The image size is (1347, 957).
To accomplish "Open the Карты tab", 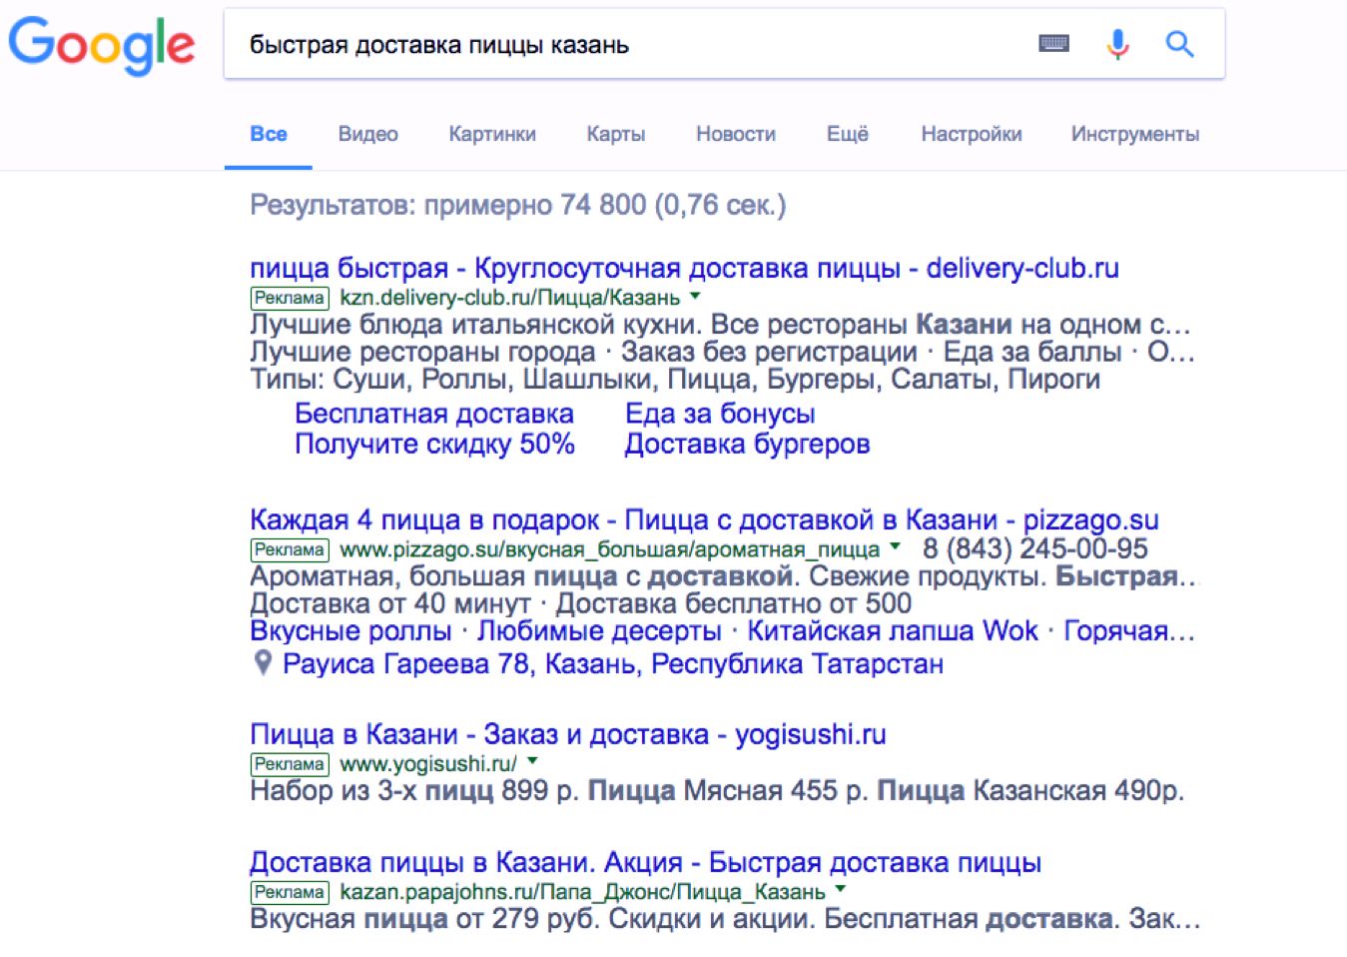I will pyautogui.click(x=616, y=134).
